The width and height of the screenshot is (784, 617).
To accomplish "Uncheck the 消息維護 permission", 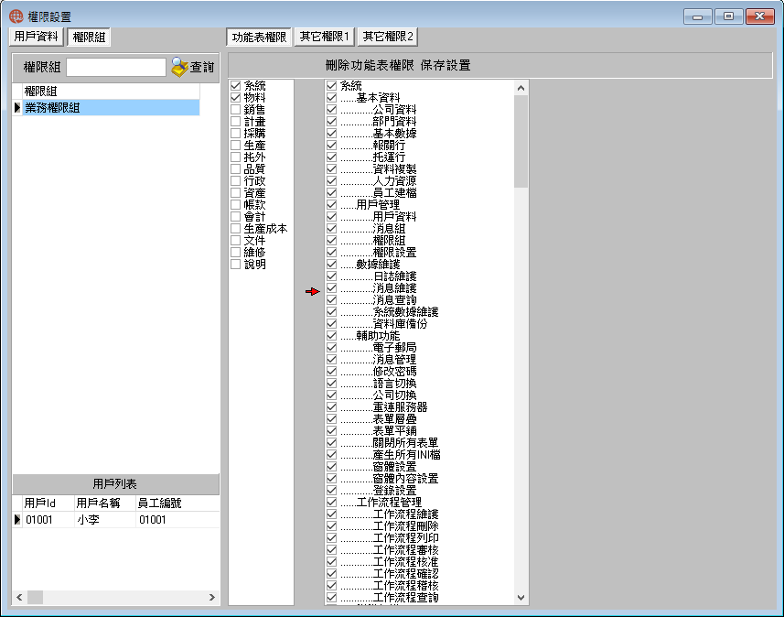I will tap(331, 287).
